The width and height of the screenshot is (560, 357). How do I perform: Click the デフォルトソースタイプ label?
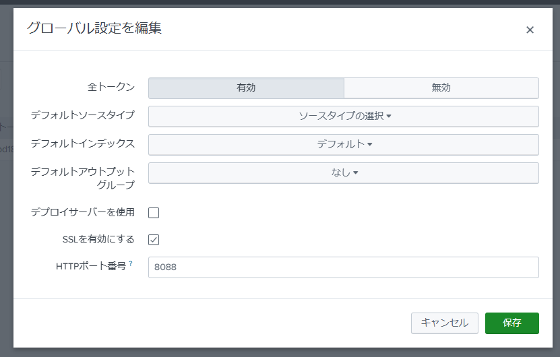[x=83, y=115]
